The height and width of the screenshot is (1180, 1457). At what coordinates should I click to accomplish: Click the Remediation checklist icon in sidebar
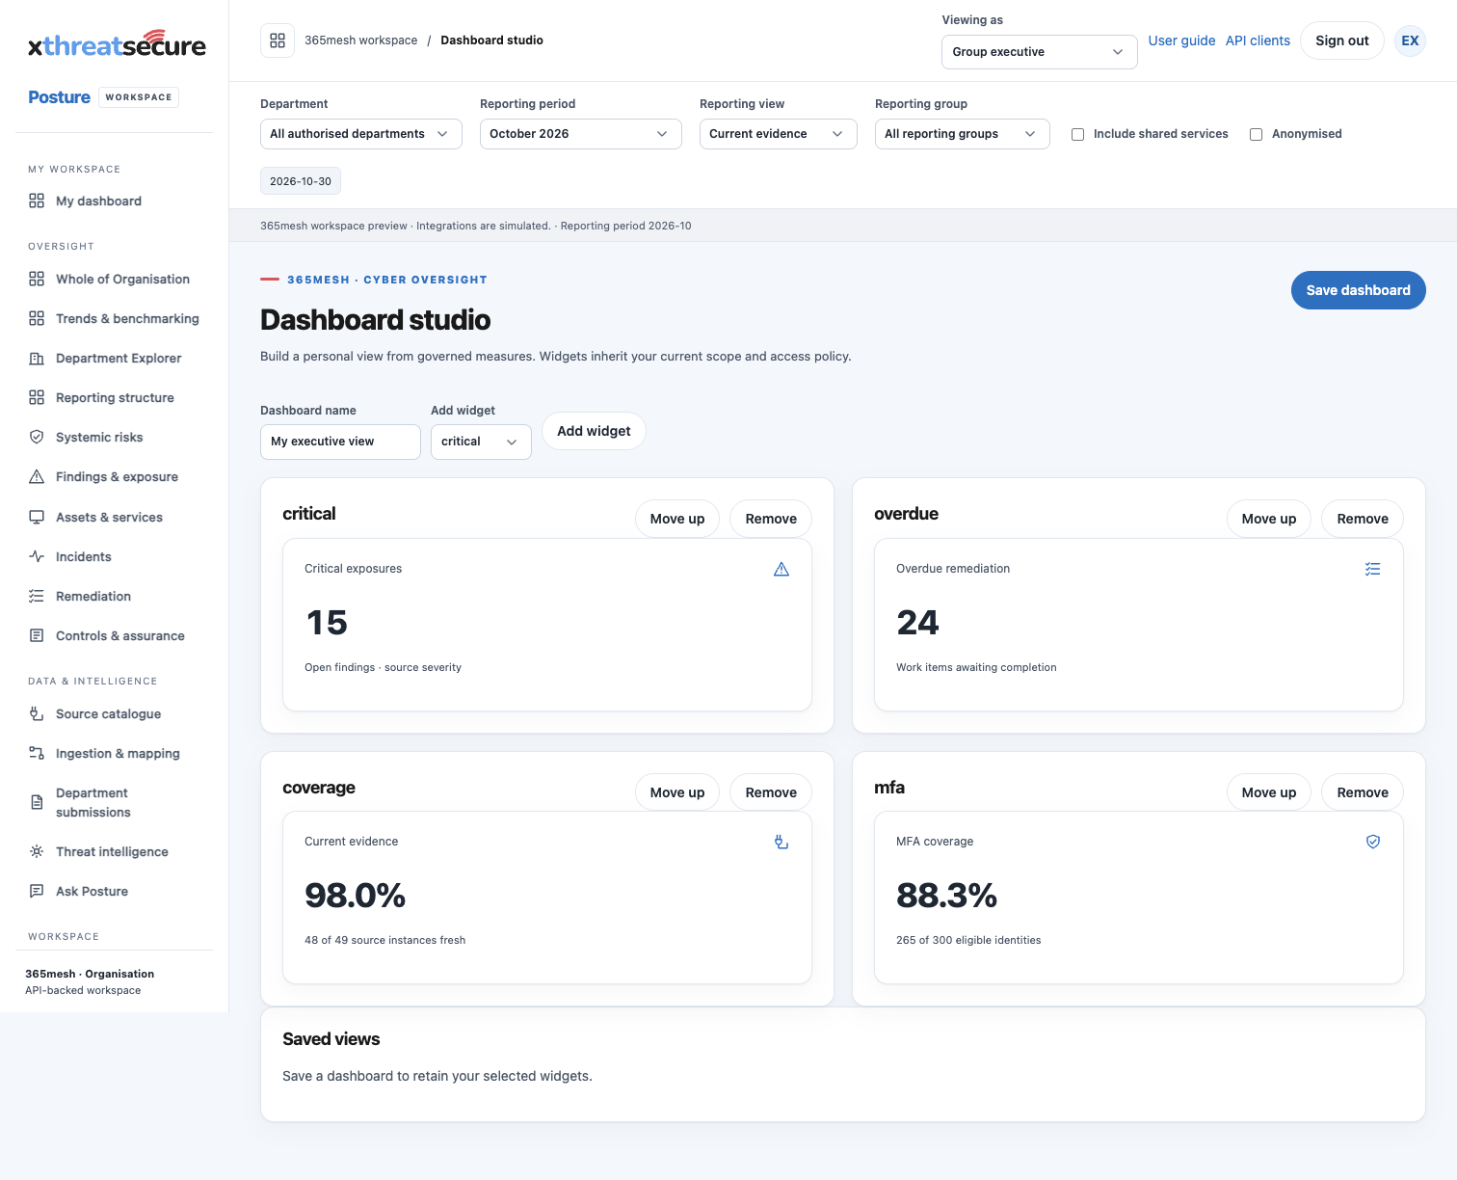37,596
